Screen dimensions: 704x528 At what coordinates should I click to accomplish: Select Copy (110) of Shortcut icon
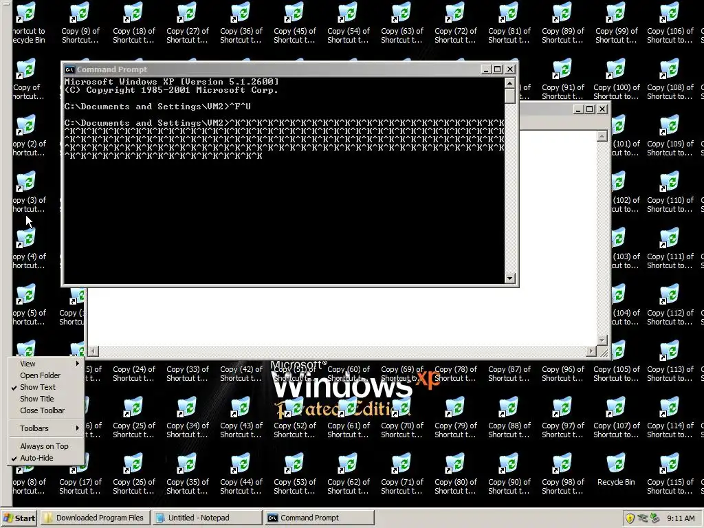(x=670, y=192)
